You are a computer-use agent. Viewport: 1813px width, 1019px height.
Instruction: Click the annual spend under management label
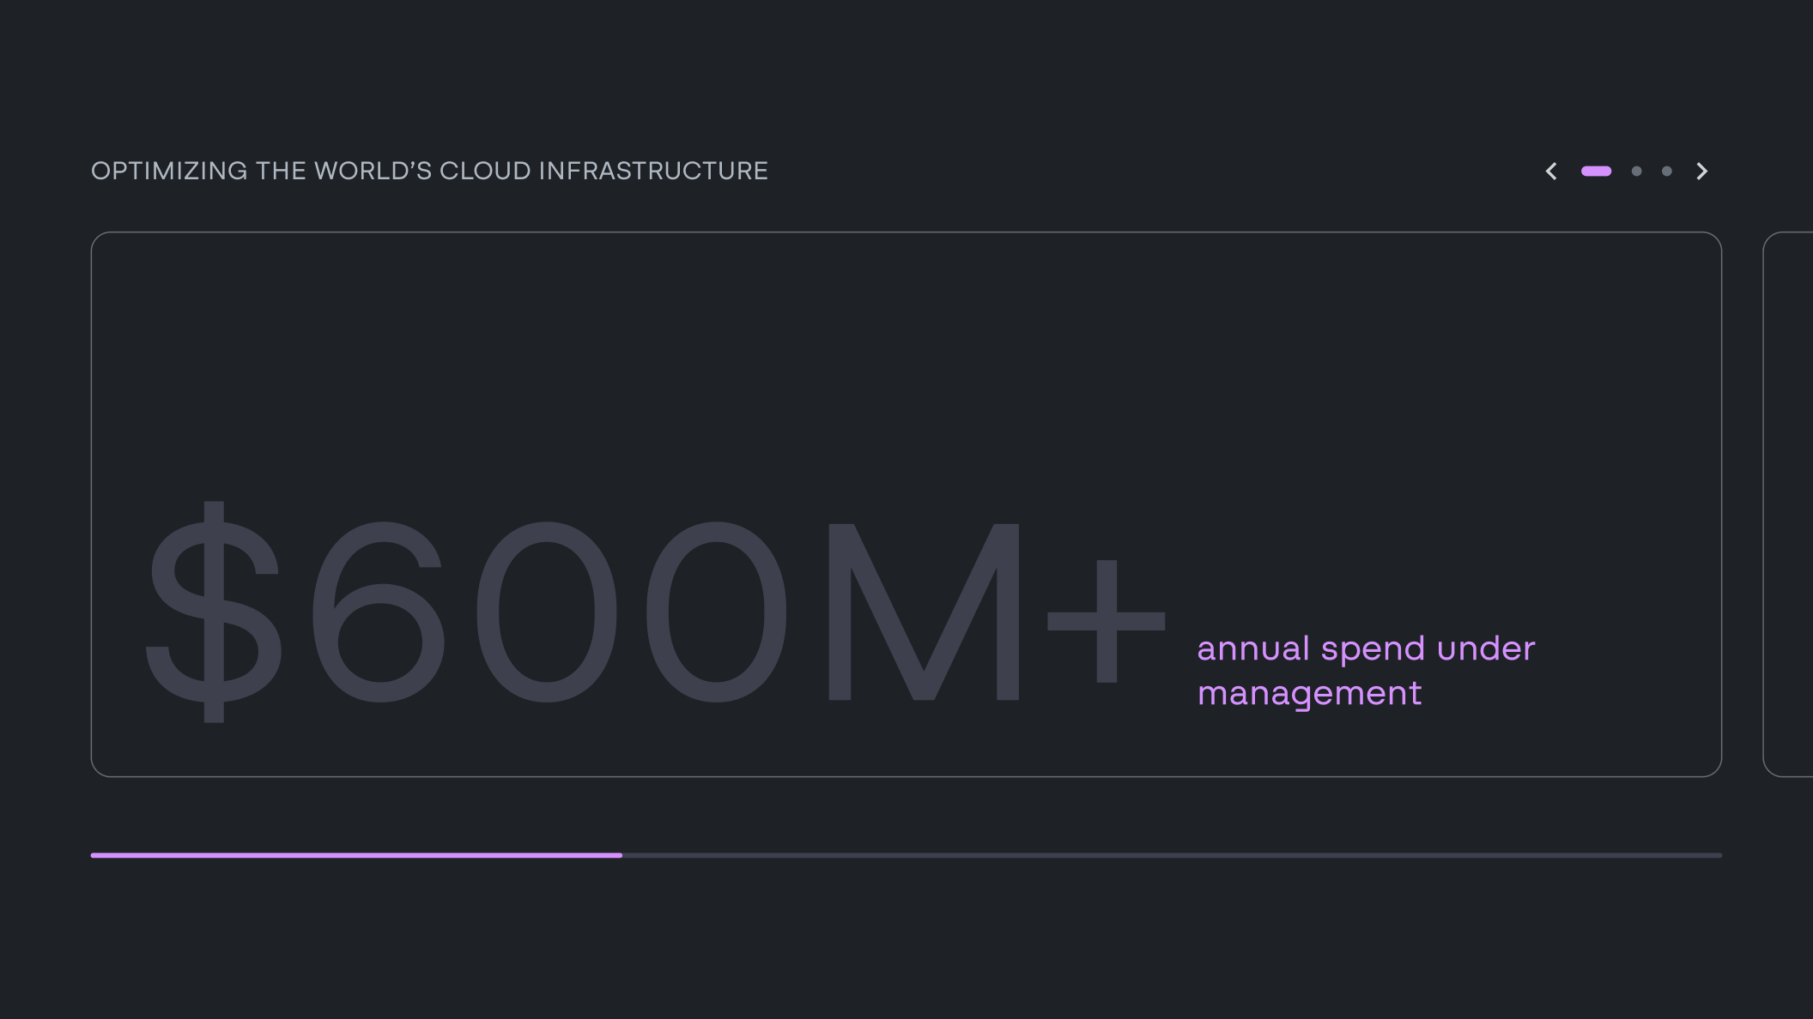(1366, 672)
